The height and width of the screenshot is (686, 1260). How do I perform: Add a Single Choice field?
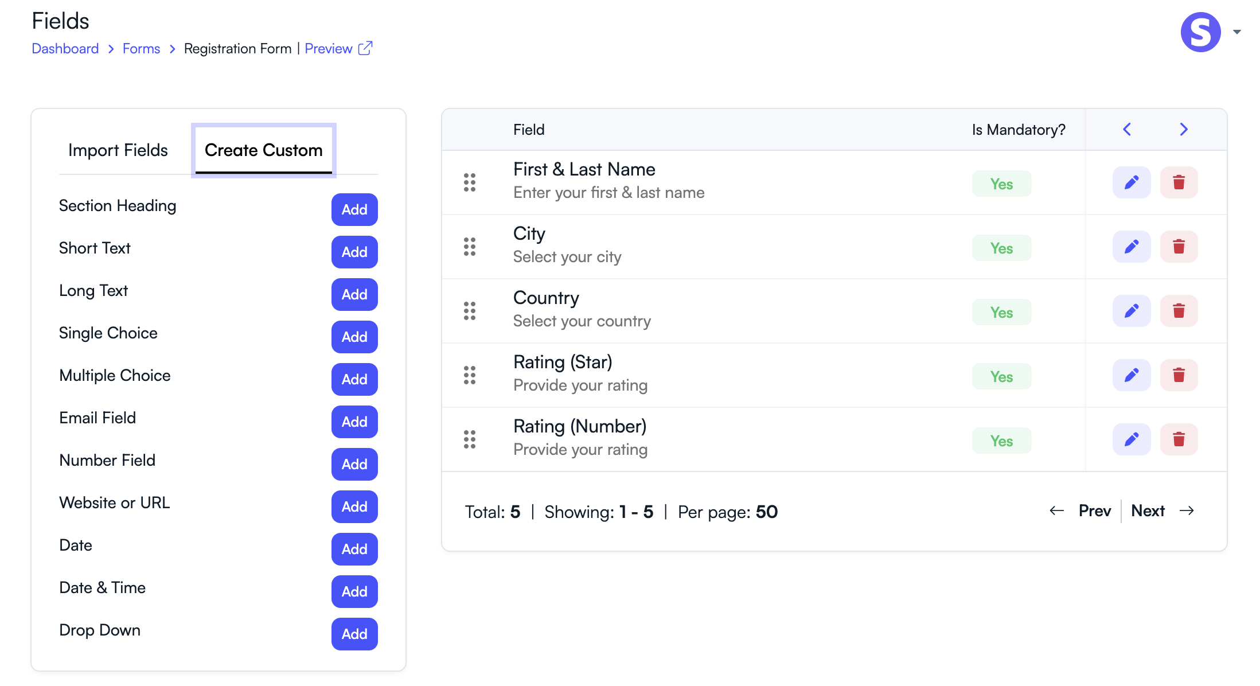tap(354, 337)
